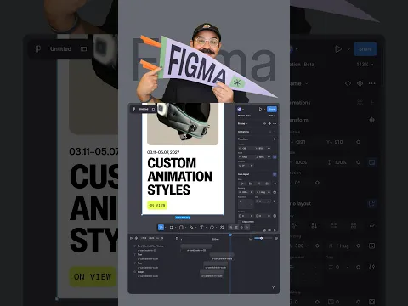Select Image layer row in timeline
Screen dimensions: 408x306
pyautogui.click(x=140, y=272)
